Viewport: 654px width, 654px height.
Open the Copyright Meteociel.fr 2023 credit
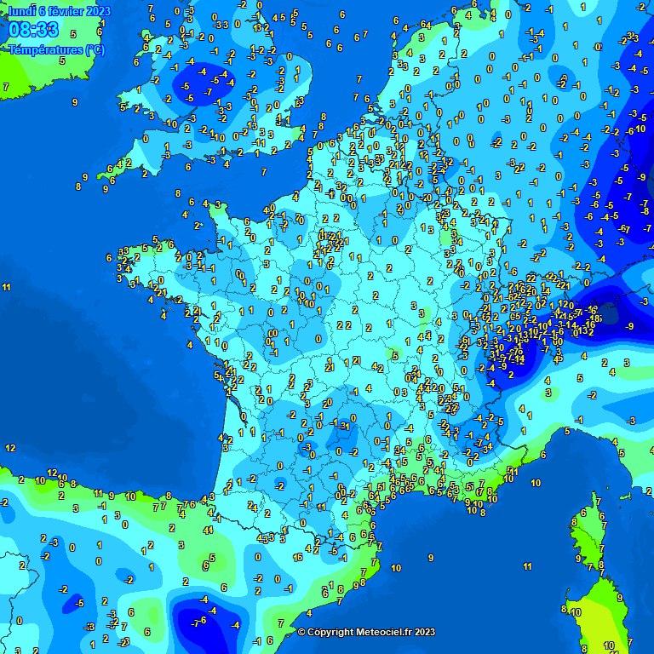366,632
